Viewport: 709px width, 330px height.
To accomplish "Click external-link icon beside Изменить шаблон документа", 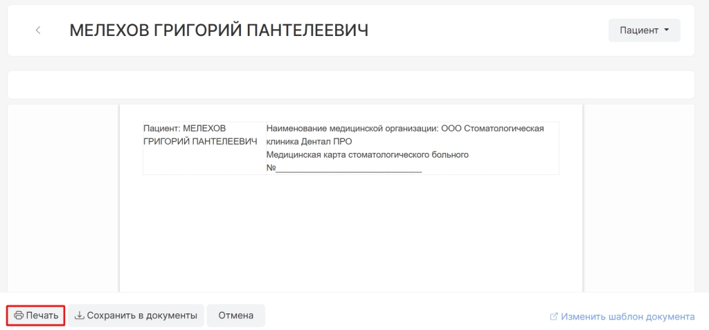I will tap(553, 317).
